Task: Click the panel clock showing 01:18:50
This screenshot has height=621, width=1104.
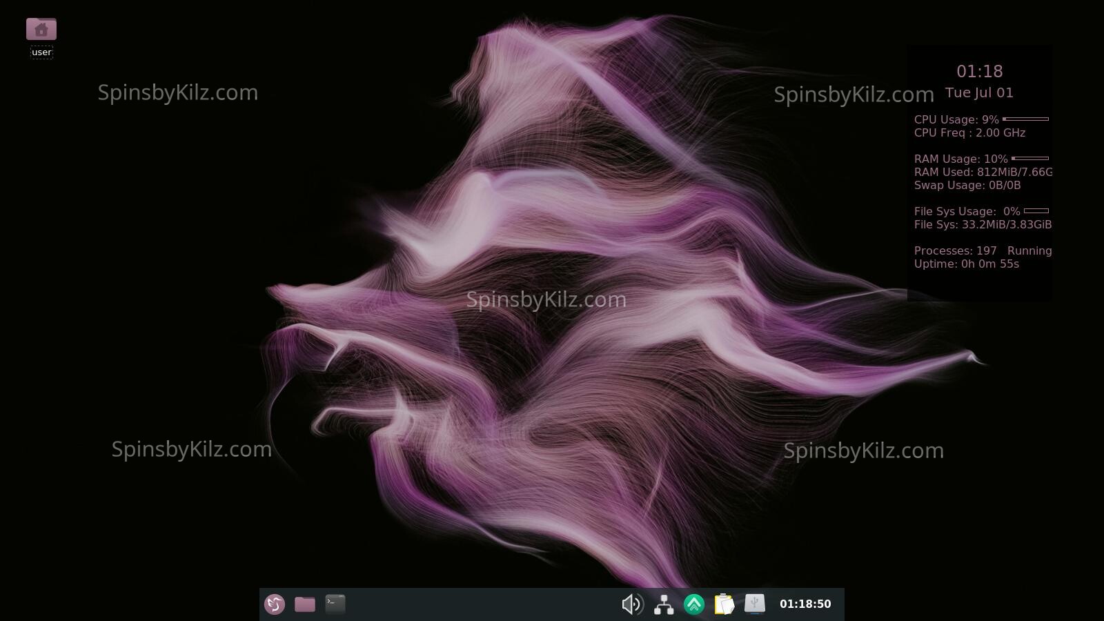Action: (x=805, y=604)
